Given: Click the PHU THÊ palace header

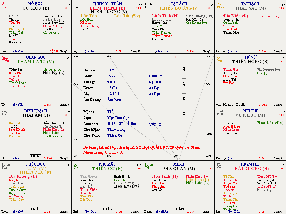Looking at the screenshot, I should pyautogui.click(x=250, y=110).
